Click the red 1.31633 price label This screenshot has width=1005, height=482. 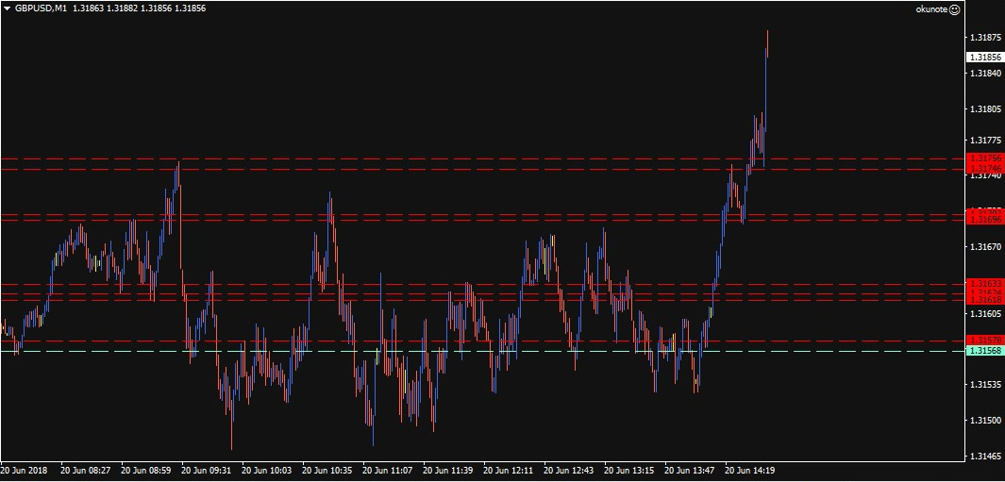pyautogui.click(x=984, y=283)
